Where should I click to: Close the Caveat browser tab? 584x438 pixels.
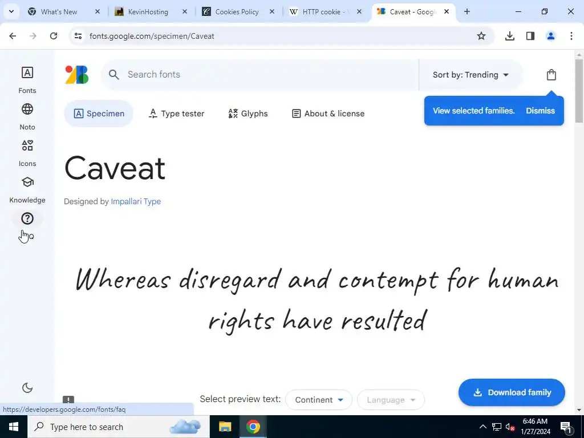pyautogui.click(x=447, y=11)
